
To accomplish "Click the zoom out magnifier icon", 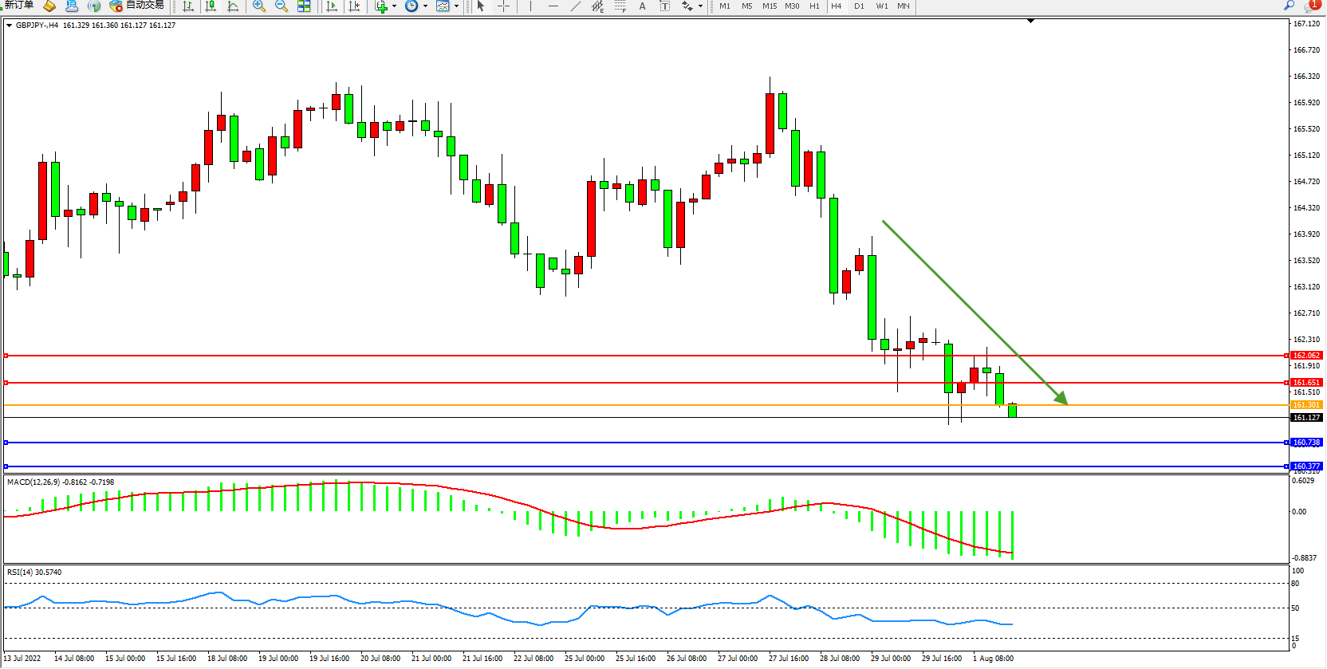I will 282,6.
